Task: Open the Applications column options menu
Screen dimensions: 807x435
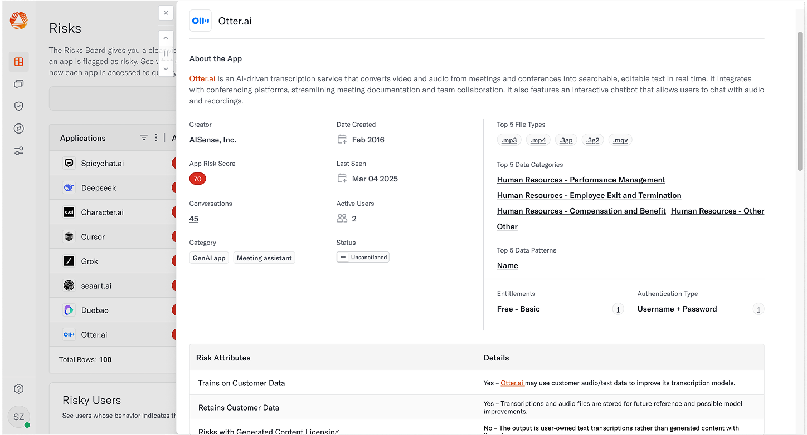Action: pyautogui.click(x=156, y=137)
